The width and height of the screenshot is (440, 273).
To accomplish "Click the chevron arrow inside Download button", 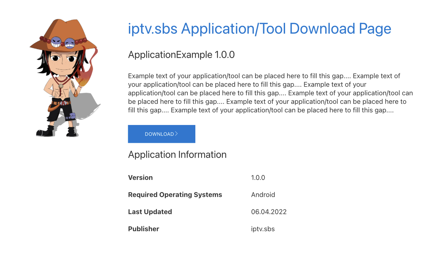I will 176,134.
